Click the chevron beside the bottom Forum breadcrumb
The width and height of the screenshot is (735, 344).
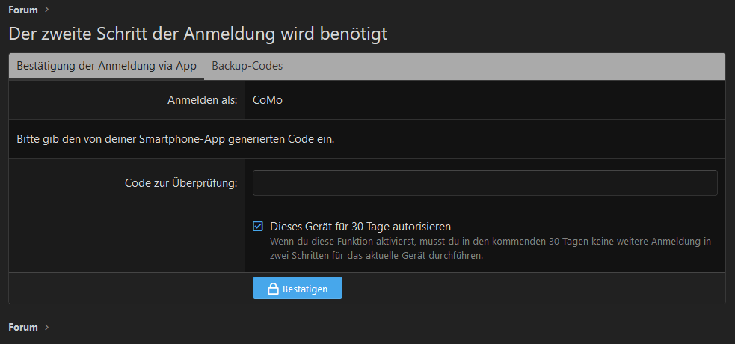point(46,327)
